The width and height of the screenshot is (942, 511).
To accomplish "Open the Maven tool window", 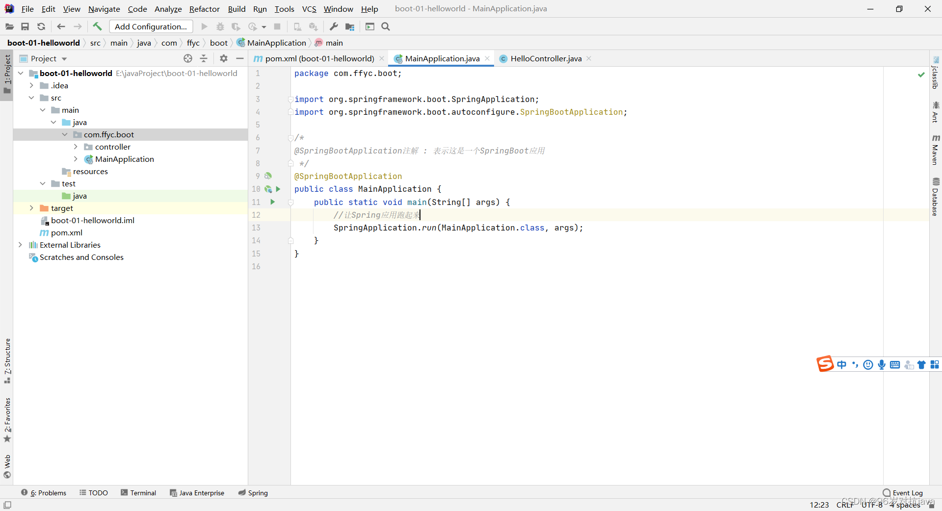I will (936, 150).
